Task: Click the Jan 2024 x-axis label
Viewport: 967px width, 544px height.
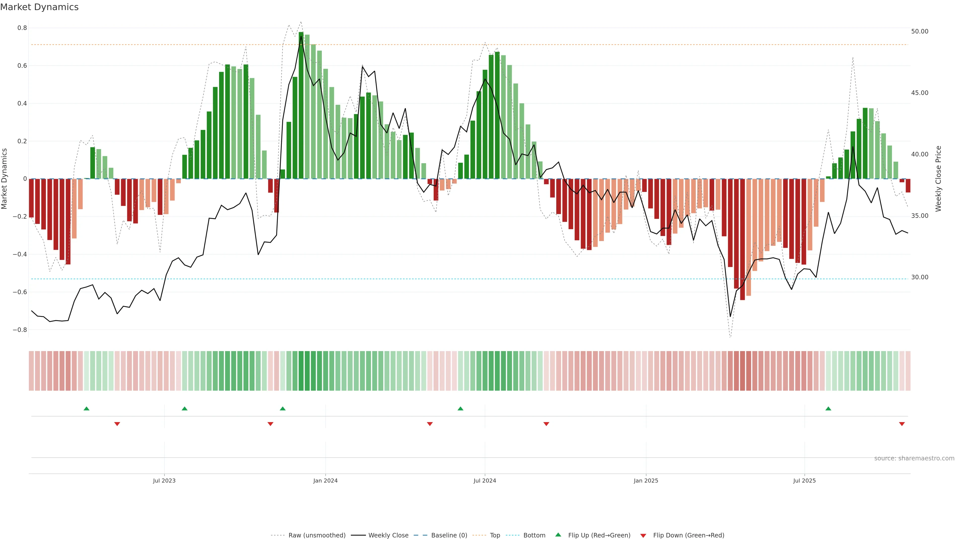Action: tap(325, 481)
